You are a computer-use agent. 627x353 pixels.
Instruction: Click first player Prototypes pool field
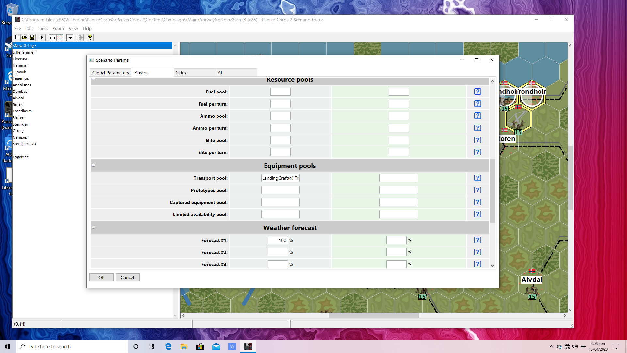(281, 190)
